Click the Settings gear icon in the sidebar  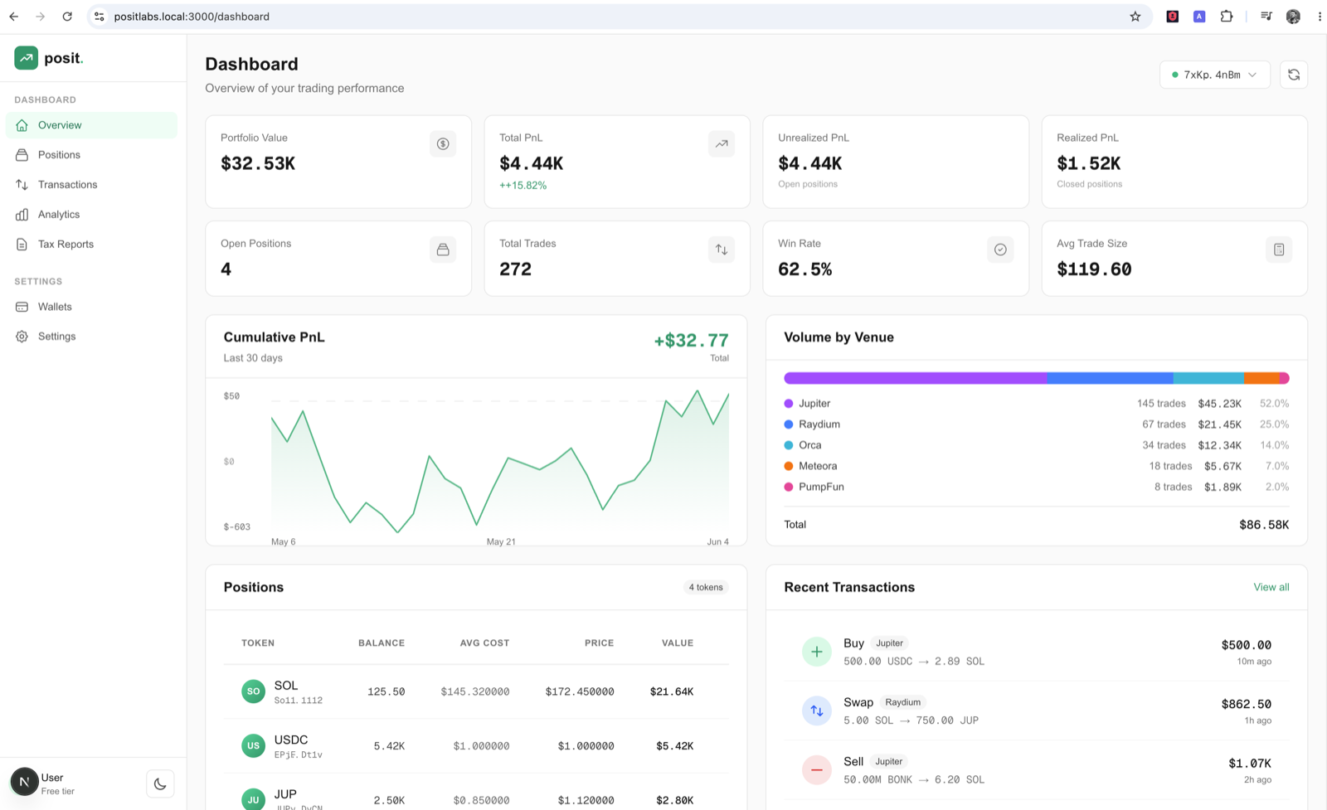click(22, 337)
